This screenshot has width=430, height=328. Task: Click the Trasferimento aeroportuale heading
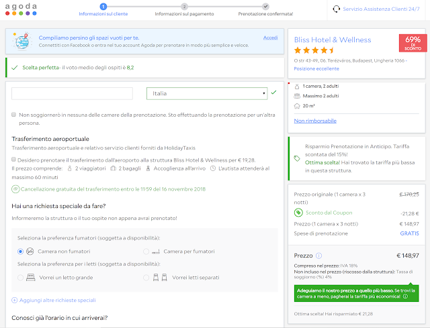[x=50, y=139]
